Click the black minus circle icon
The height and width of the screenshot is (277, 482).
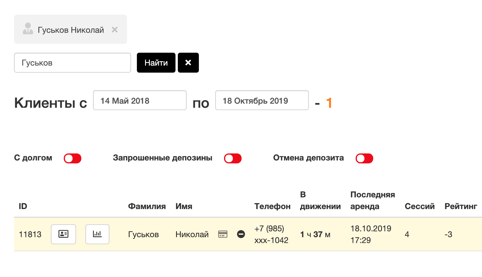[241, 234]
